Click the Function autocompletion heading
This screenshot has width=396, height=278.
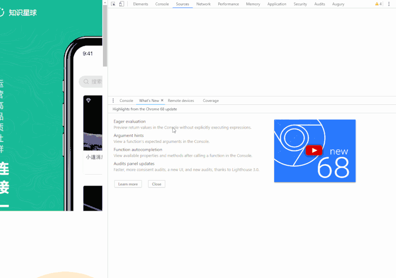point(138,149)
